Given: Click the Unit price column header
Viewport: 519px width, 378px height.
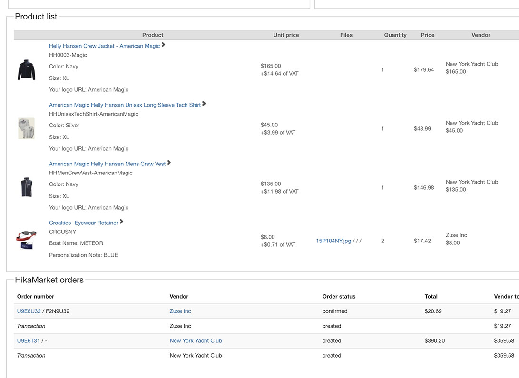Looking at the screenshot, I should tap(286, 35).
